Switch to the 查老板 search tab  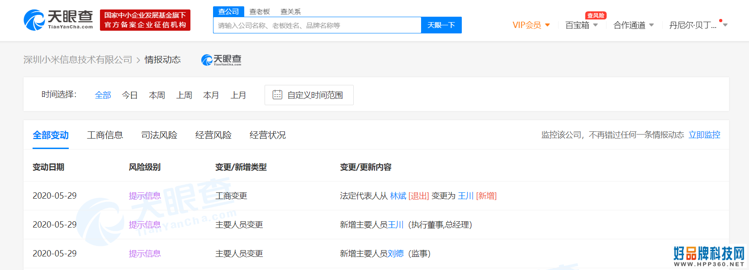(x=260, y=11)
